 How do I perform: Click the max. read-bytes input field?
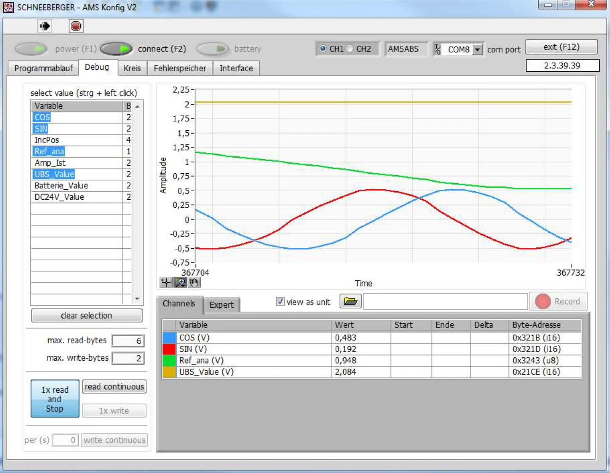coord(128,341)
